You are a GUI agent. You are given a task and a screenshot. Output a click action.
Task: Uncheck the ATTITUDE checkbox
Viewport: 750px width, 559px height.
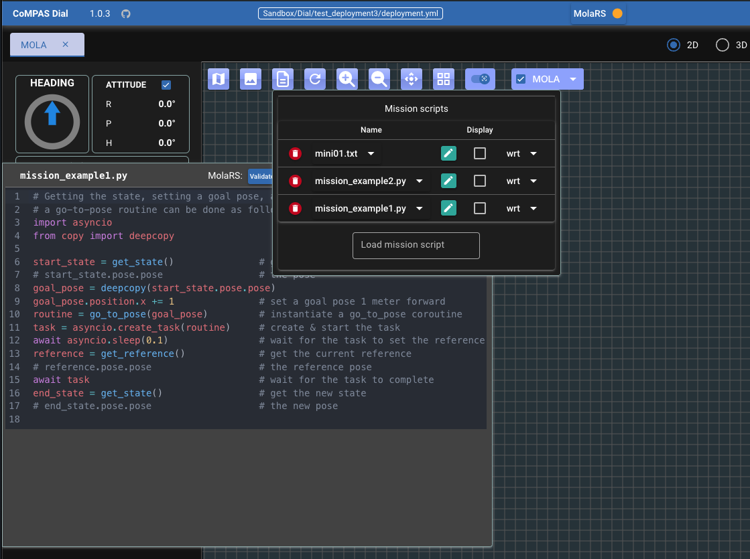coord(166,85)
